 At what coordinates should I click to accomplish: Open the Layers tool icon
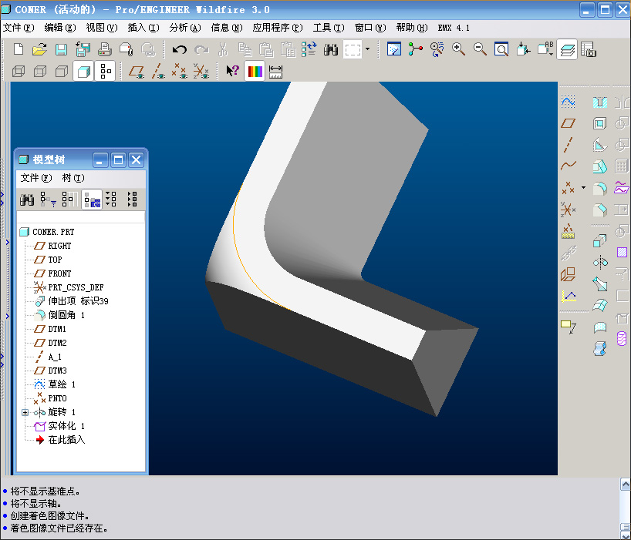tap(567, 50)
